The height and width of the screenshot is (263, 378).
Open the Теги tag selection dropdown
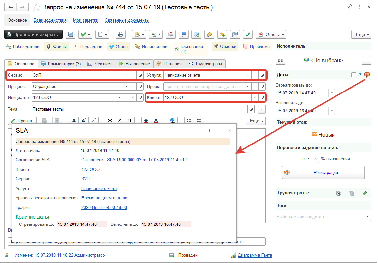[x=368, y=217]
